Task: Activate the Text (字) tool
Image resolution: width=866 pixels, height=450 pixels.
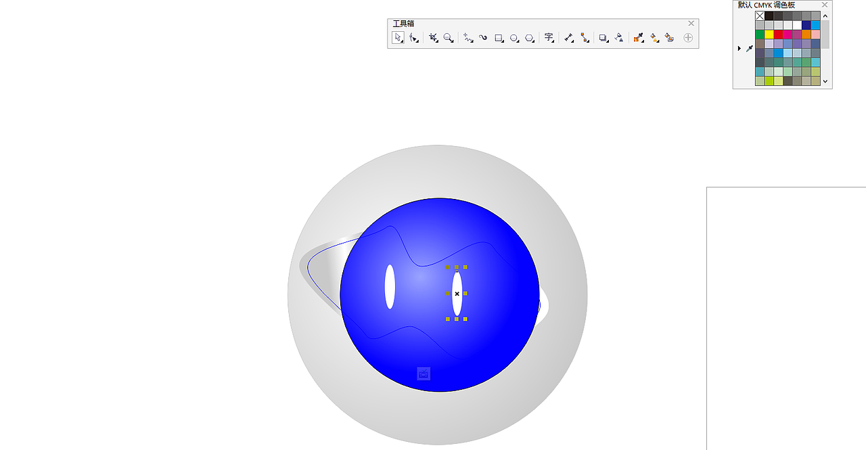Action: click(549, 38)
